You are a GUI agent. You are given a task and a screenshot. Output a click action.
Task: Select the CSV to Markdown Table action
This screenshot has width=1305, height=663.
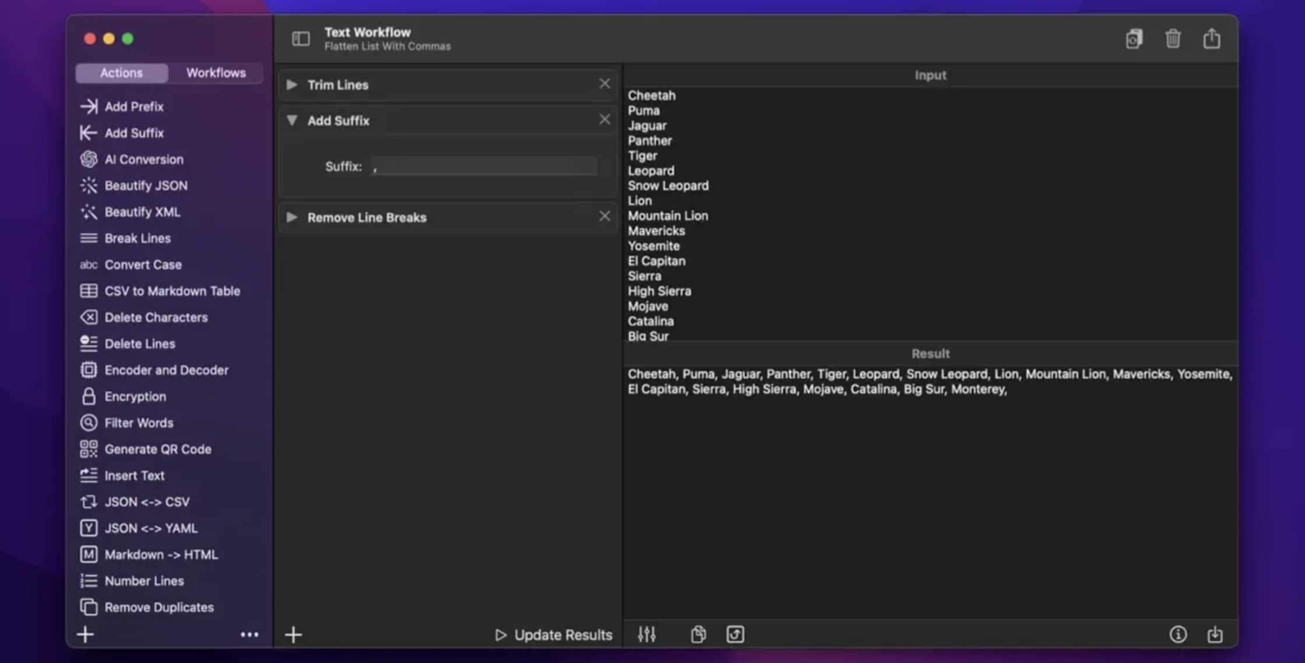tap(172, 291)
